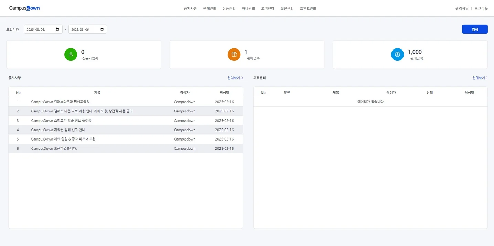Click the 판매건수 count of 1
This screenshot has width=494, height=246.
click(x=246, y=52)
